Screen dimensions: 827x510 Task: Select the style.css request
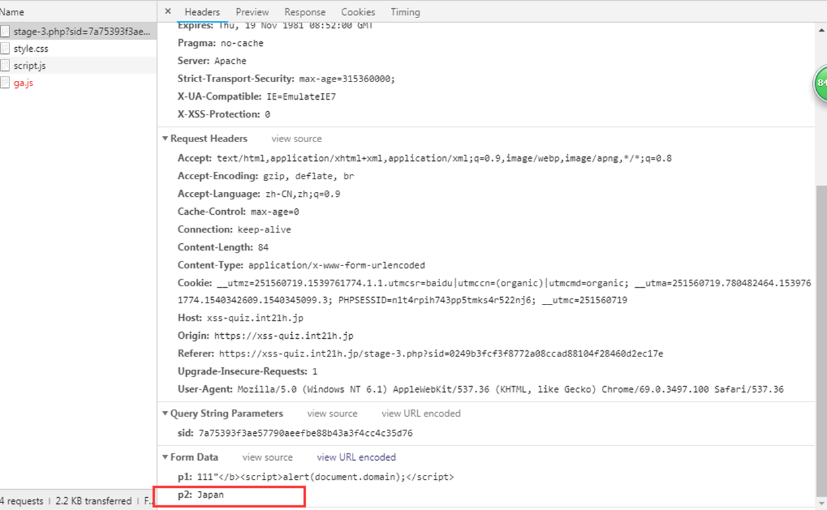(x=78, y=49)
